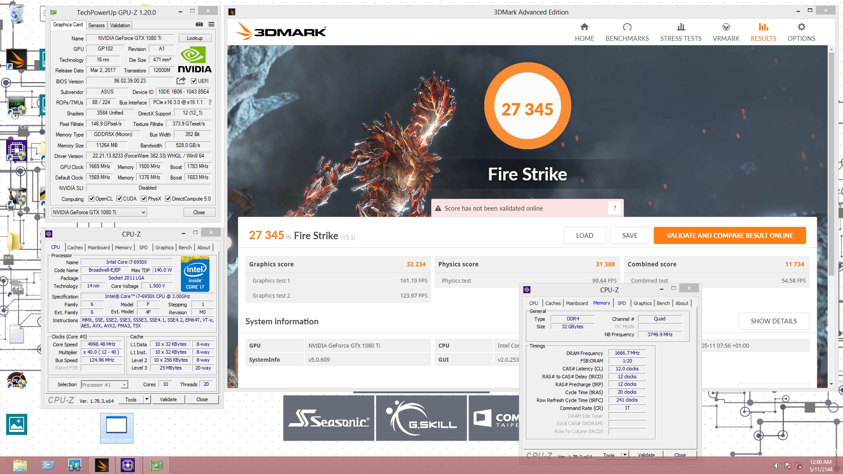Image resolution: width=843 pixels, height=474 pixels.
Task: Open 3DMark Results section
Action: coord(763,32)
